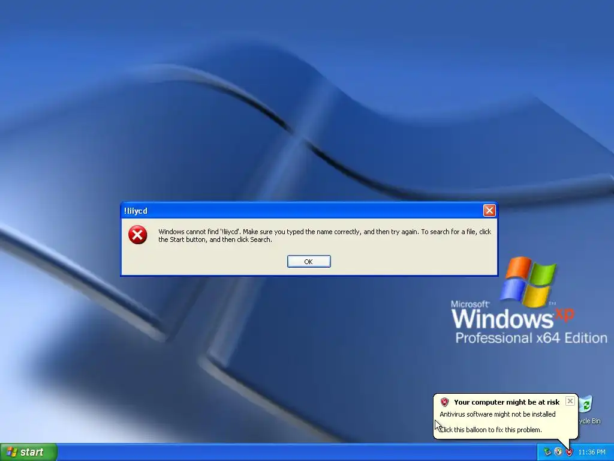
Task: Click the 'Windows cannot find' error message text
Action: click(x=324, y=235)
